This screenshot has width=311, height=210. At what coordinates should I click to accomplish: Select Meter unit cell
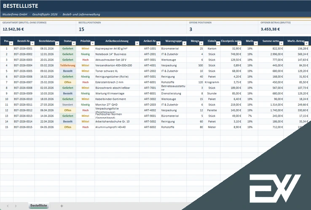coord(212,127)
